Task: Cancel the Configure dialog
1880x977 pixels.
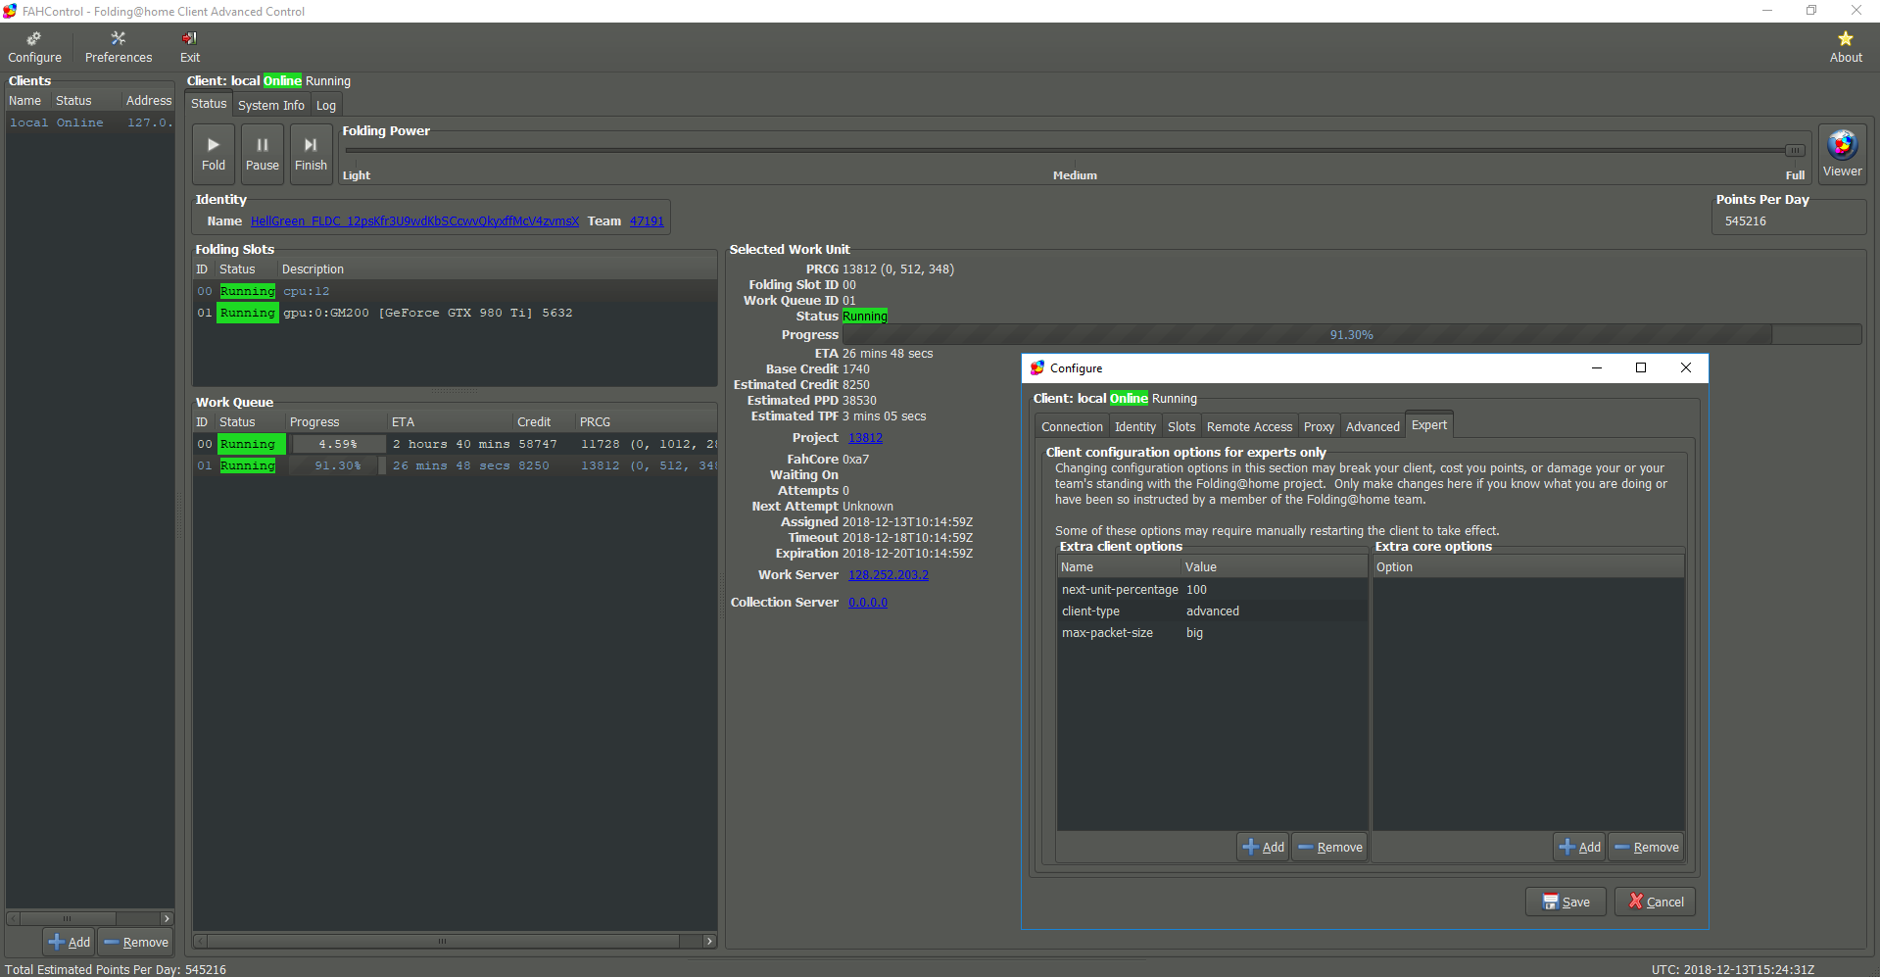Action: point(1655,902)
